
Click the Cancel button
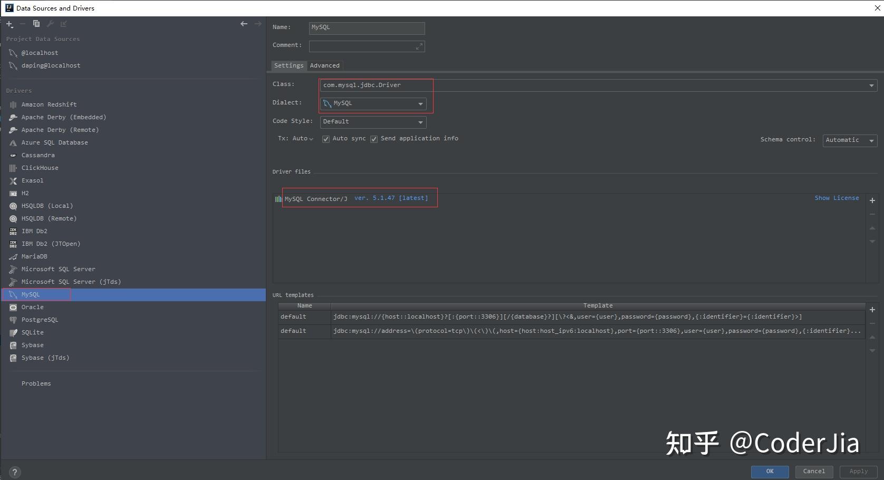coord(814,472)
